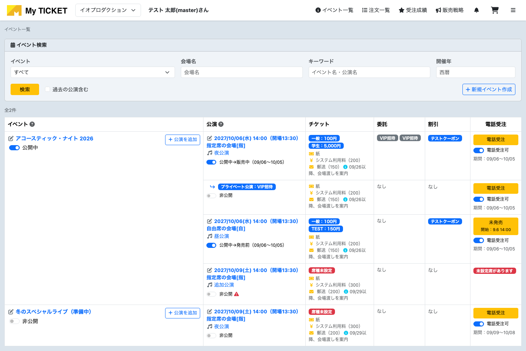The width and height of the screenshot is (526, 351).
Task: Click the キーワード input field
Action: 369,72
